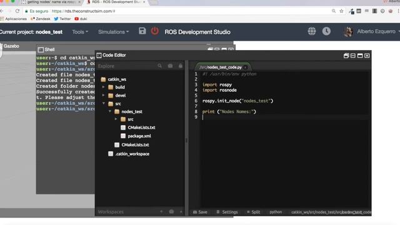Click the Shell window title icon
Screen dimensions: 400x225
pyautogui.click(x=41, y=49)
